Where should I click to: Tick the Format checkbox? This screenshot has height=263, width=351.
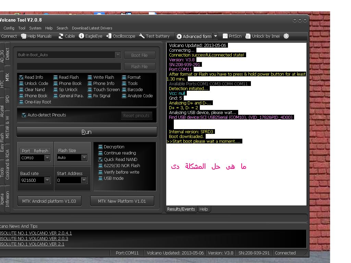tap(124, 77)
